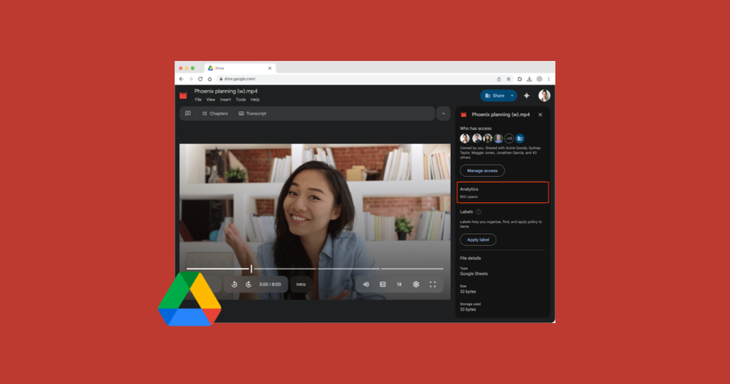Open the Help menu

point(255,100)
